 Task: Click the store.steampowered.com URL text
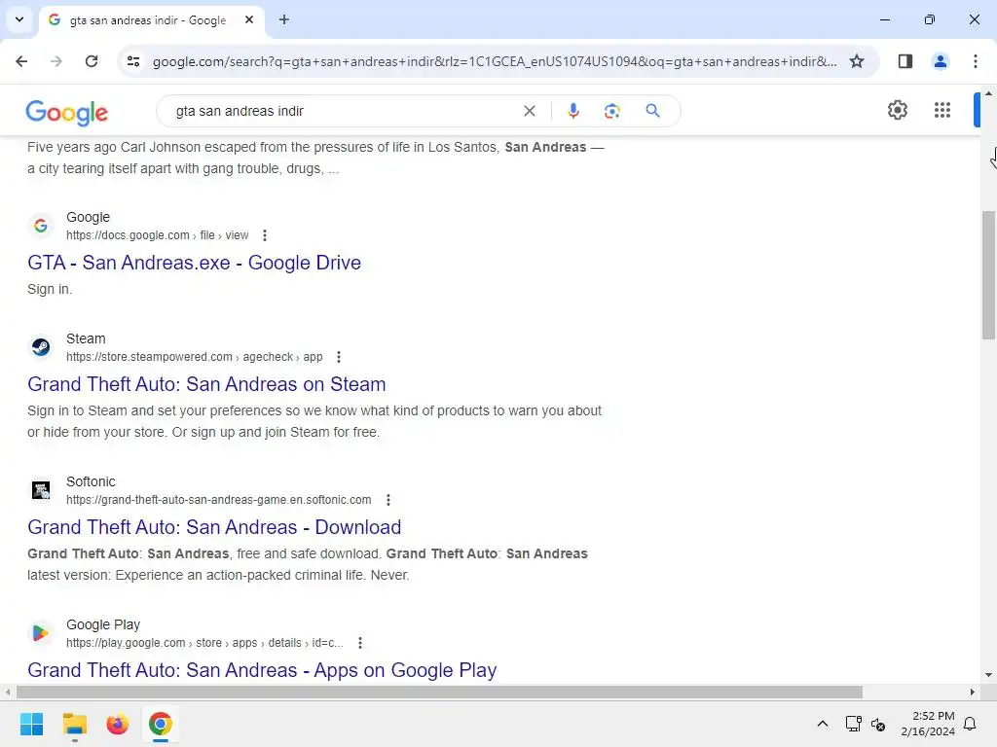point(194,357)
